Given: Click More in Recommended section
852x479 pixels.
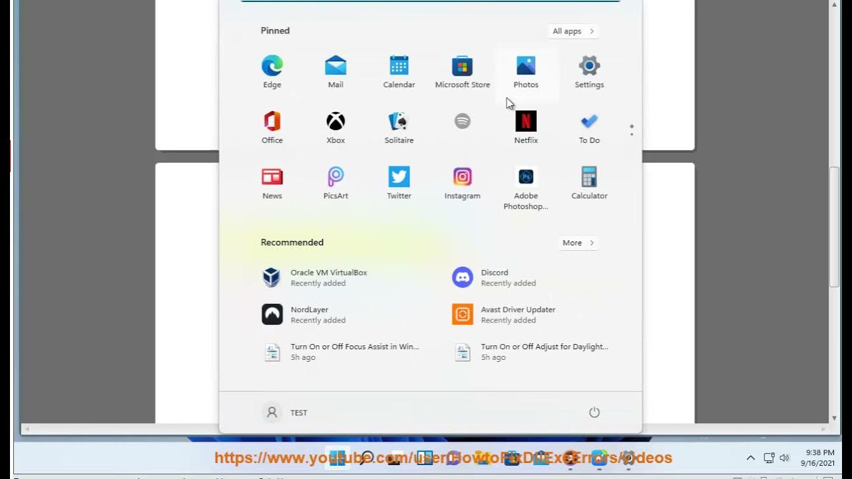Looking at the screenshot, I should (x=578, y=243).
